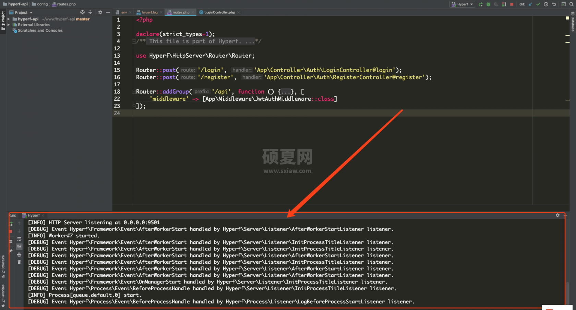The width and height of the screenshot is (576, 310).
Task: Toggle the 1: Project tool window strip button
Action: pos(3,21)
